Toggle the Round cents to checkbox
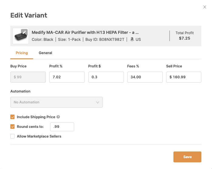212x169 pixels. point(12,127)
